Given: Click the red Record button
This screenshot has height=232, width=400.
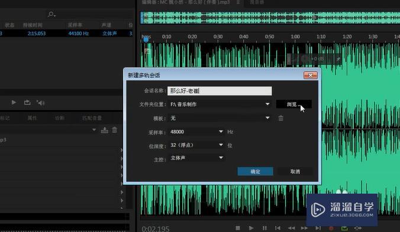Looking at the screenshot, I should click(331, 228).
